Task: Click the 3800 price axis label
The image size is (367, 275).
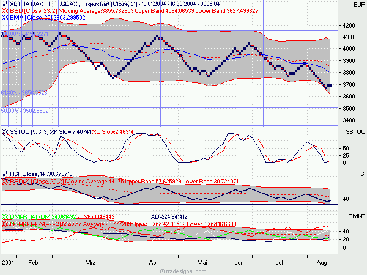Action: click(349, 73)
